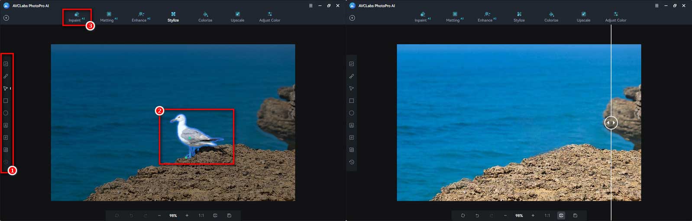Image resolution: width=692 pixels, height=221 pixels.
Task: Open Enhance tab in right window
Action: point(487,17)
